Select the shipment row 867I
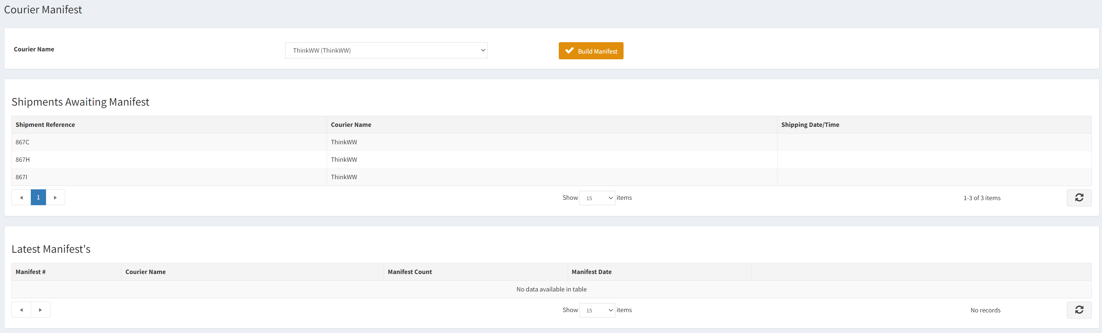 (x=171, y=177)
